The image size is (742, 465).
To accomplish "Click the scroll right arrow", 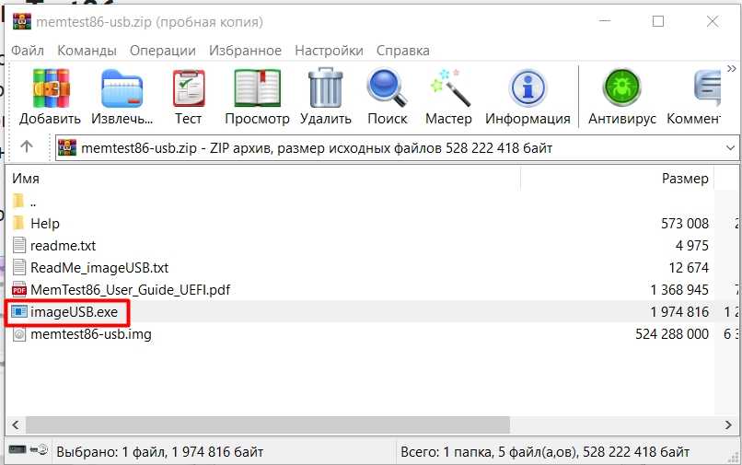I will pyautogui.click(x=728, y=424).
